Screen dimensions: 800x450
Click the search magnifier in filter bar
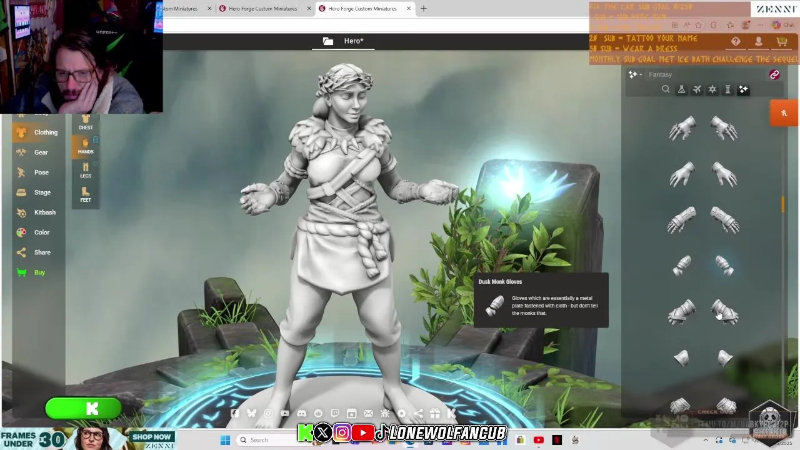click(666, 89)
